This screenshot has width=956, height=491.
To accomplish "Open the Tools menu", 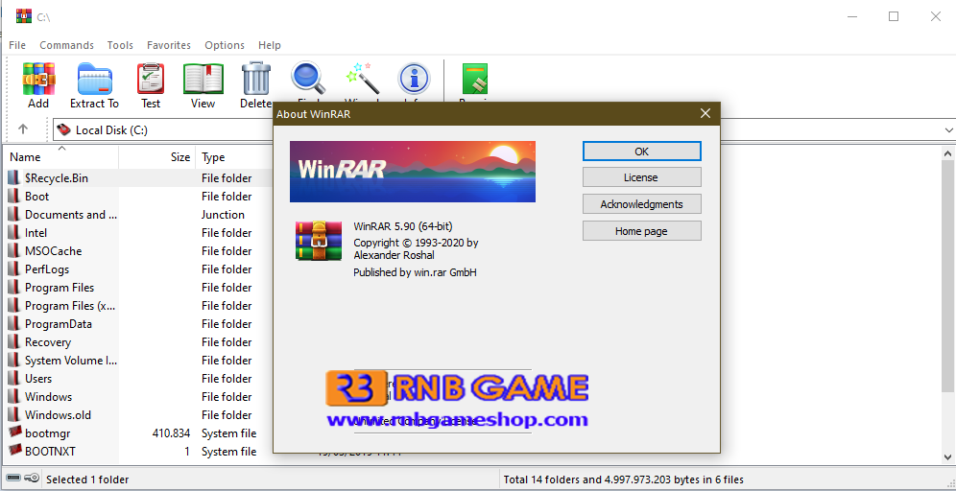I will [x=120, y=45].
